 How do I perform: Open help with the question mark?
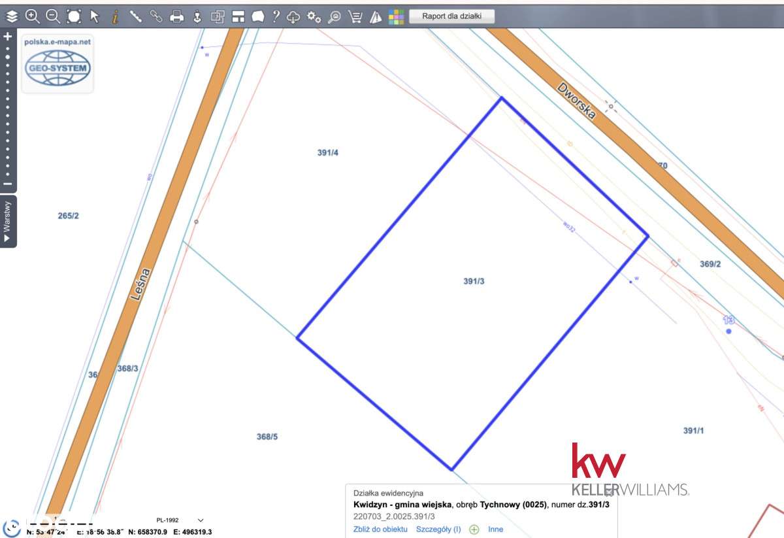[276, 16]
